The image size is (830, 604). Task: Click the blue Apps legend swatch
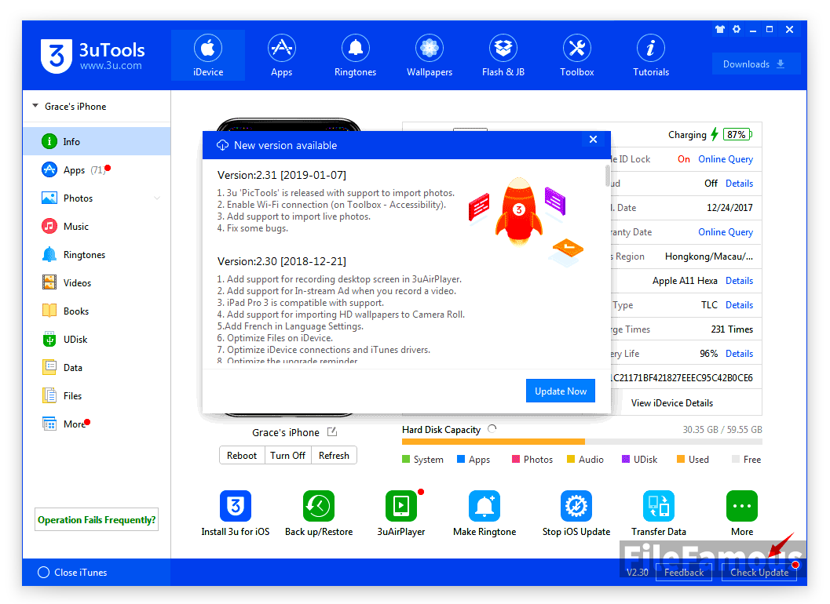click(x=460, y=459)
